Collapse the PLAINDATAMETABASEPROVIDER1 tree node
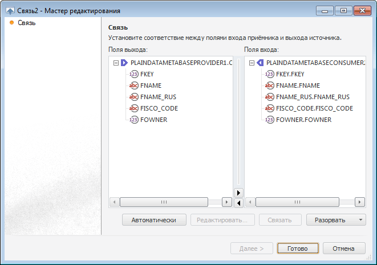The image size is (377, 265). pos(116,63)
